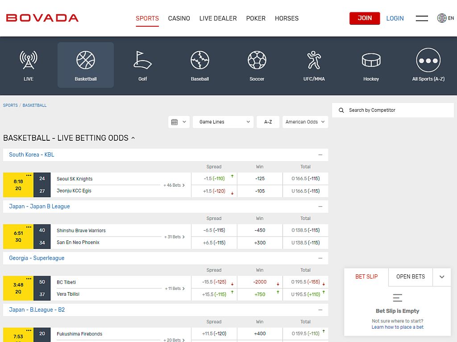Select BC Tibeti win -2000
The width and height of the screenshot is (457, 342).
pos(260,282)
